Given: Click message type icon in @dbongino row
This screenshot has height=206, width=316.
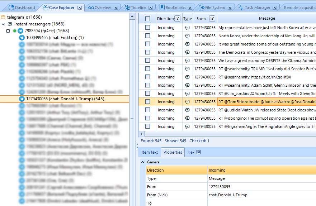Looking at the screenshot, I should [188, 118].
